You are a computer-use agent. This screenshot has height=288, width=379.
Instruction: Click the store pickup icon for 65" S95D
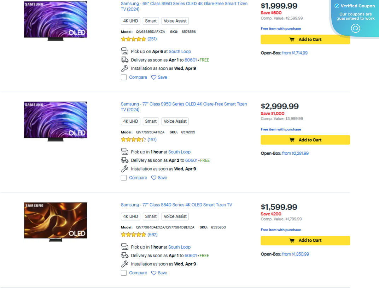click(125, 51)
